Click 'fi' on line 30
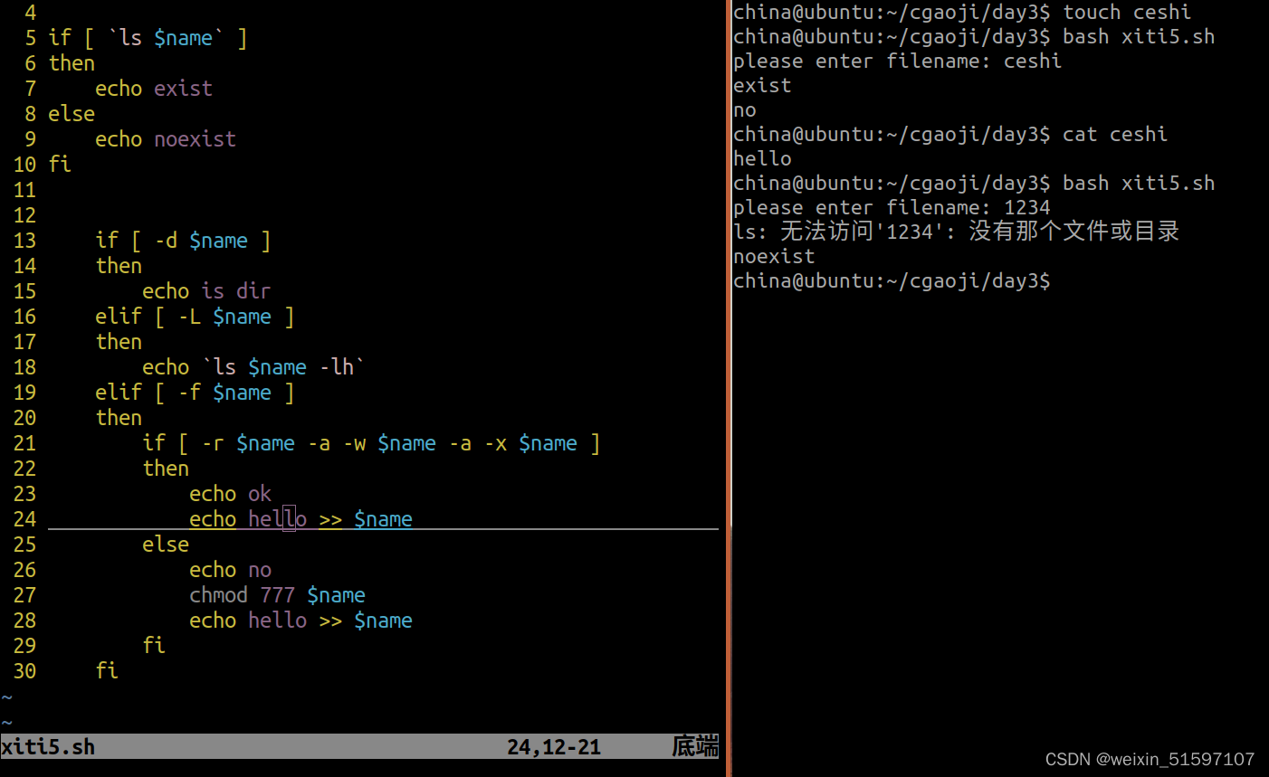 107,670
